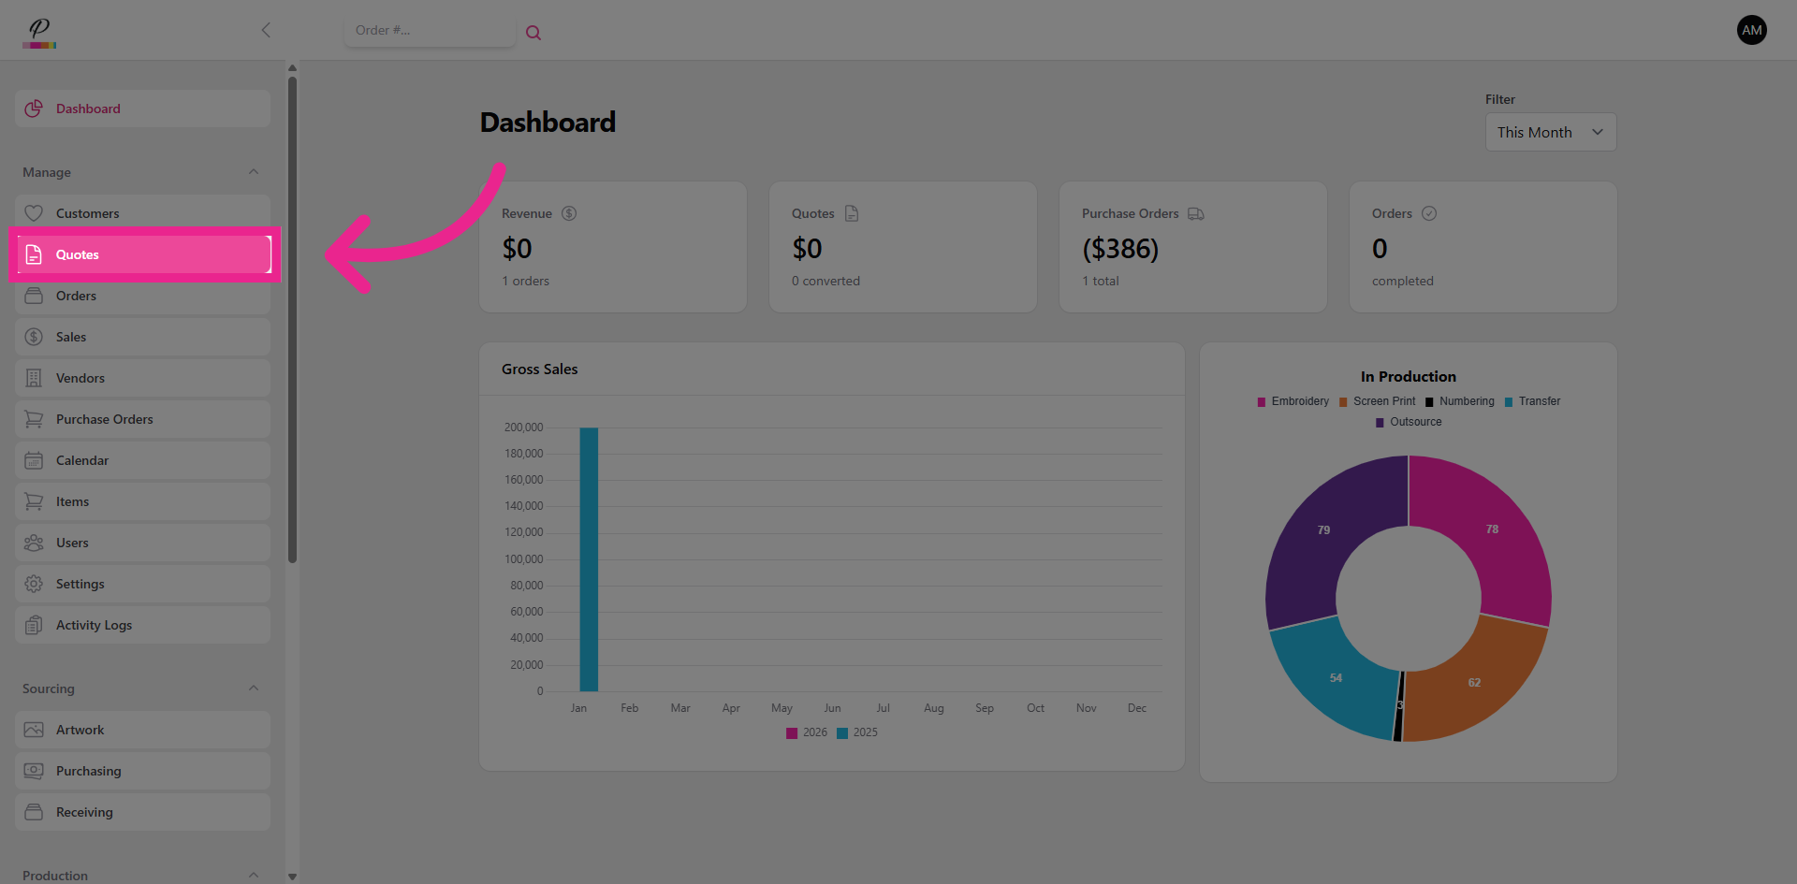Viewport: 1797px width, 884px height.
Task: Open the Activity Logs page
Action: click(x=94, y=625)
